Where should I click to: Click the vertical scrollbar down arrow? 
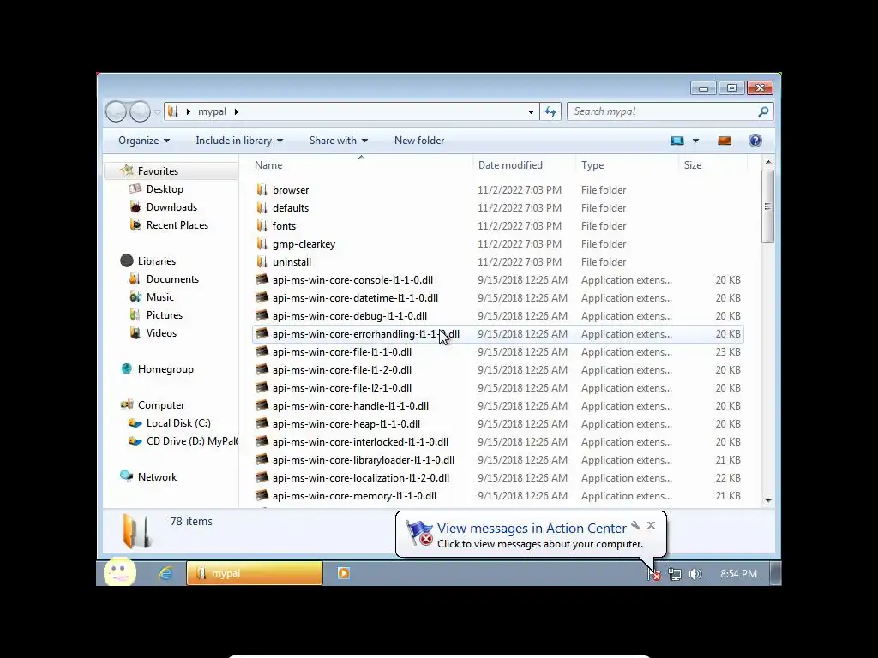tap(768, 500)
